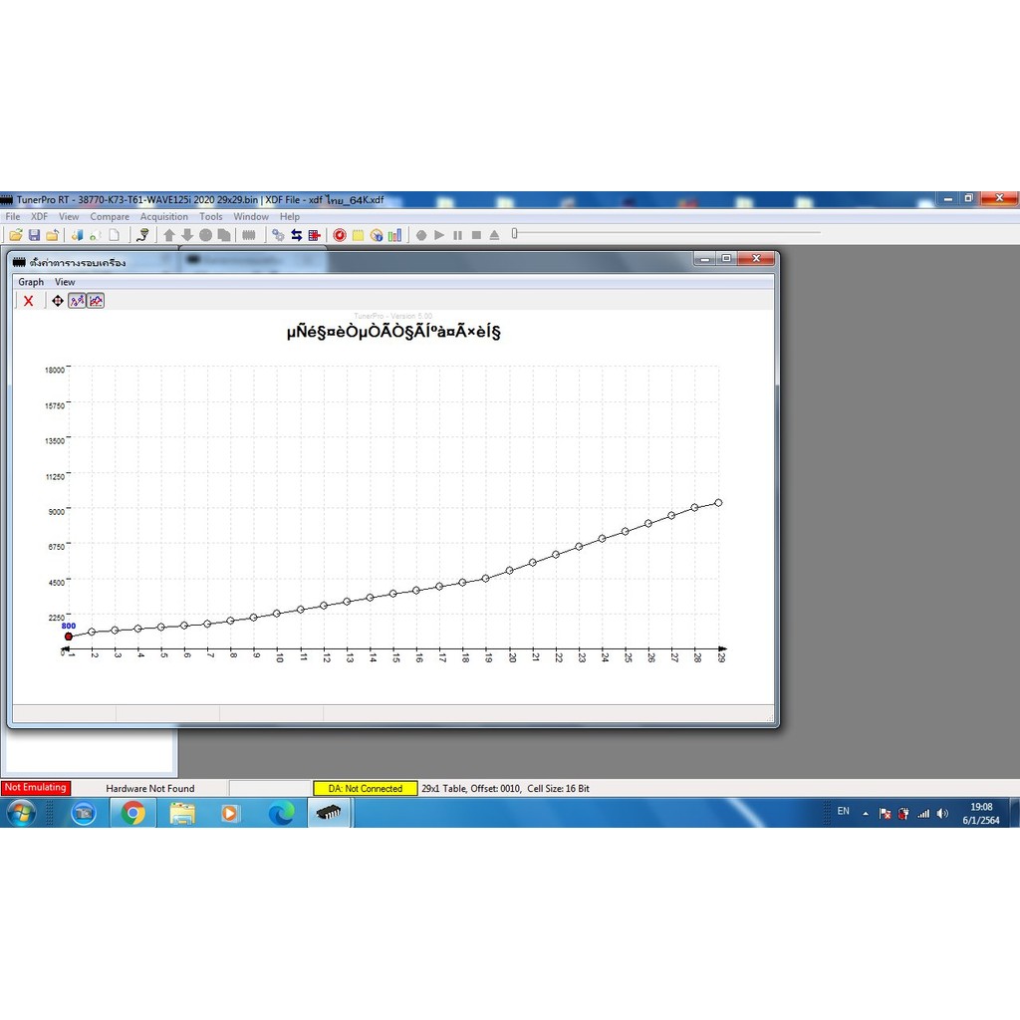Click the red Not Emulating status indicator
This screenshot has height=1020, width=1020.
pyautogui.click(x=36, y=788)
